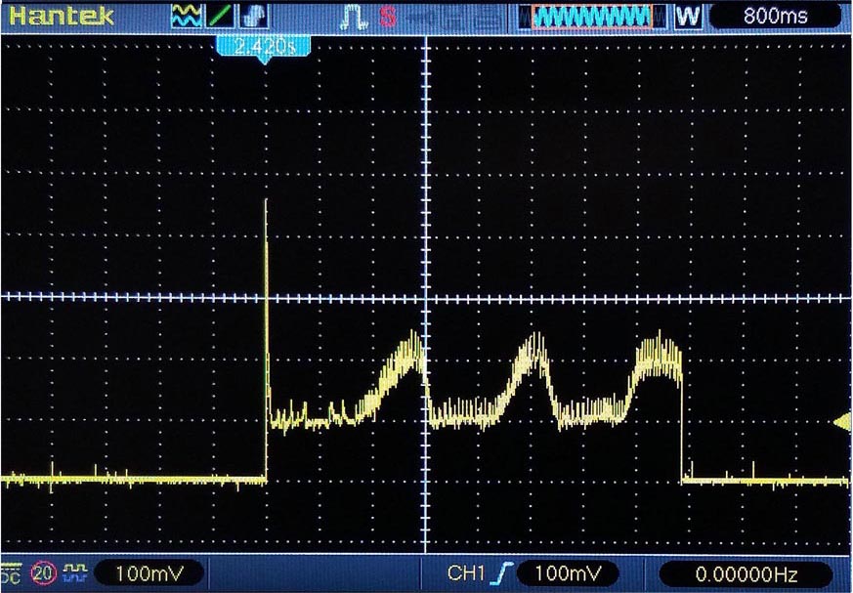The image size is (853, 593).
Task: Click the rising edge trigger slope icon
Action: pyautogui.click(x=501, y=573)
